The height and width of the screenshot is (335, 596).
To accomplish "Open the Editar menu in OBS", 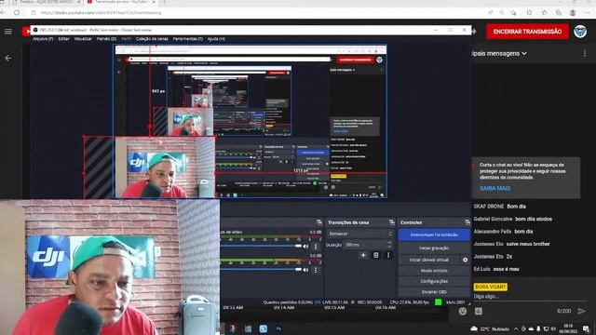I will (64, 39).
